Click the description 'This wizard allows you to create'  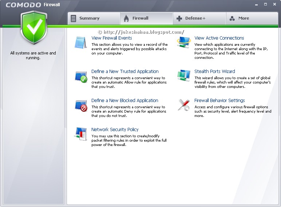233,82
